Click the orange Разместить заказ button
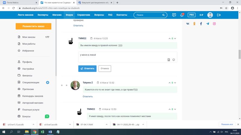 click(33, 26)
